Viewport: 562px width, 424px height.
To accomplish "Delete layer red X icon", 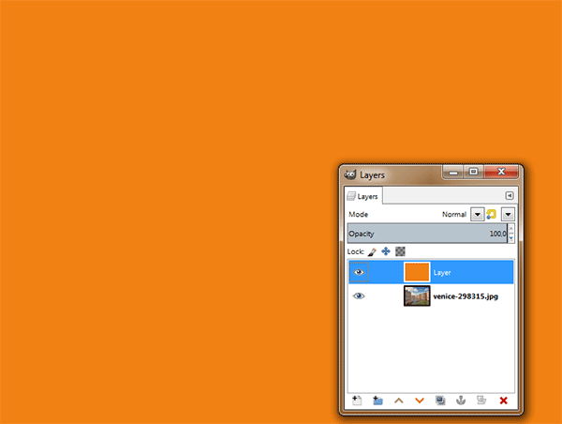I will [x=503, y=401].
